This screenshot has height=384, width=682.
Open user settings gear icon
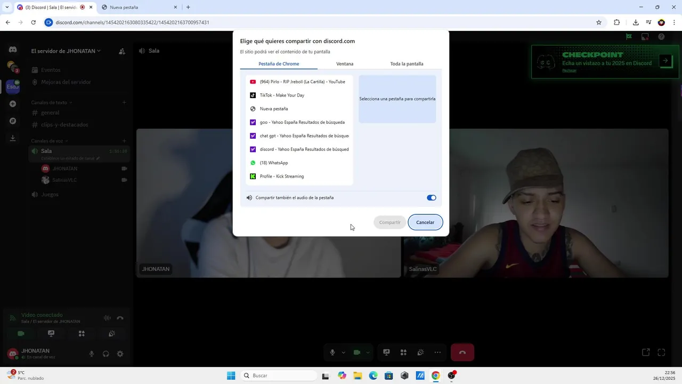[120, 354]
